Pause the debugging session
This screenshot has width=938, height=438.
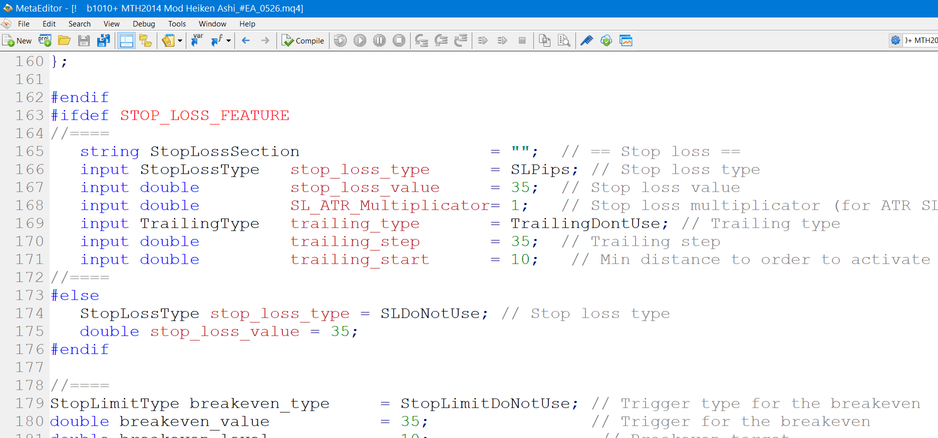coord(380,40)
